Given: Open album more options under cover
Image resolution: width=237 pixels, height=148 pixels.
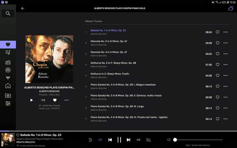Looking at the screenshot, I should pyautogui.click(x=66, y=100).
